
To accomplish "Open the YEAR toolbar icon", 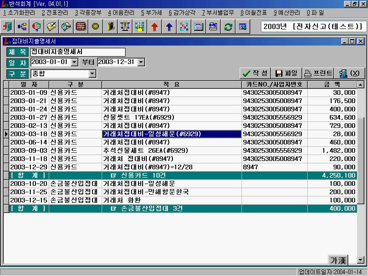I will pyautogui.click(x=184, y=27).
